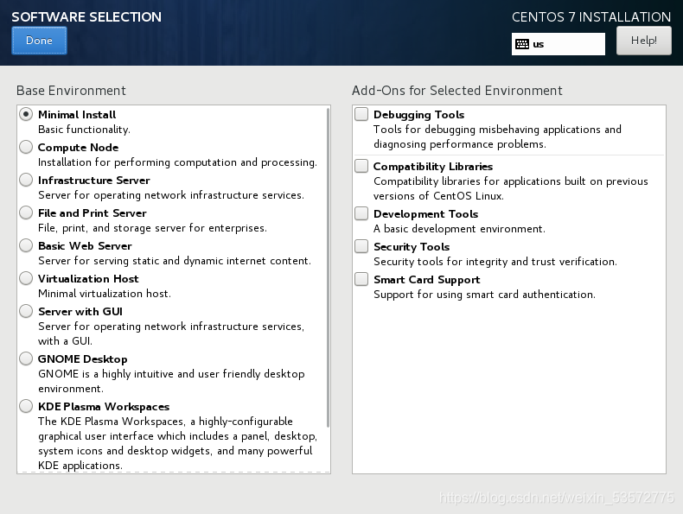Click the 'Minimal Install' label

[x=77, y=115]
